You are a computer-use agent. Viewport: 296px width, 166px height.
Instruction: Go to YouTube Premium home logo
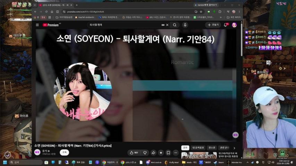tap(51, 25)
